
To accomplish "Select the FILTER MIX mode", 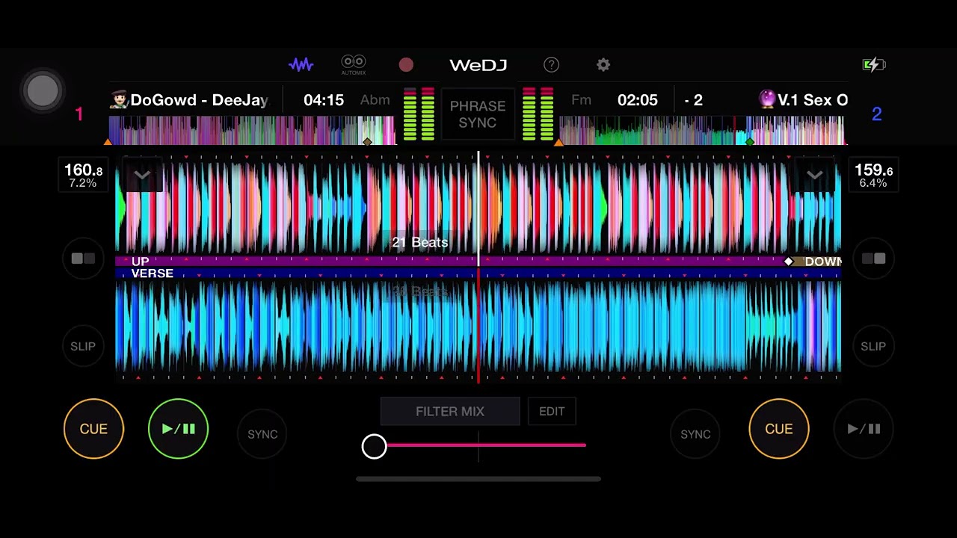I will tap(450, 412).
